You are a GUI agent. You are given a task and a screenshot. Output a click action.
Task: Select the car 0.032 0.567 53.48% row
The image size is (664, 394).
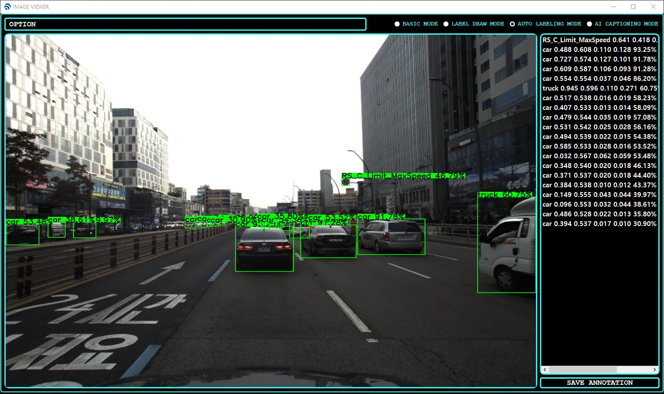coord(600,156)
